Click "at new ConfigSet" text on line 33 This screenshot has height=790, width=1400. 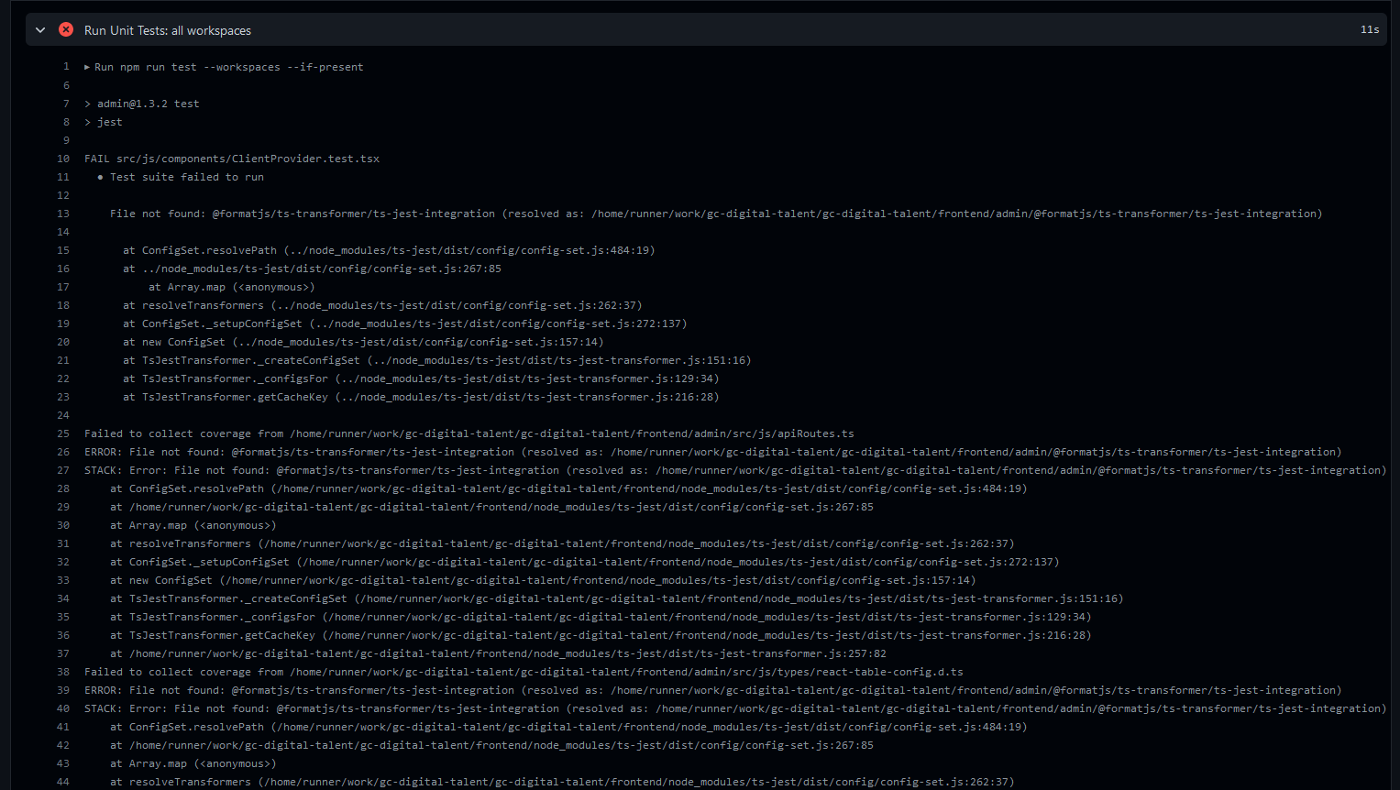(x=161, y=580)
